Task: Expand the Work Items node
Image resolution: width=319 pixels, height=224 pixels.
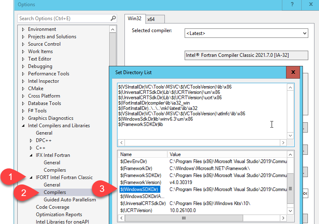Action: click(23, 51)
